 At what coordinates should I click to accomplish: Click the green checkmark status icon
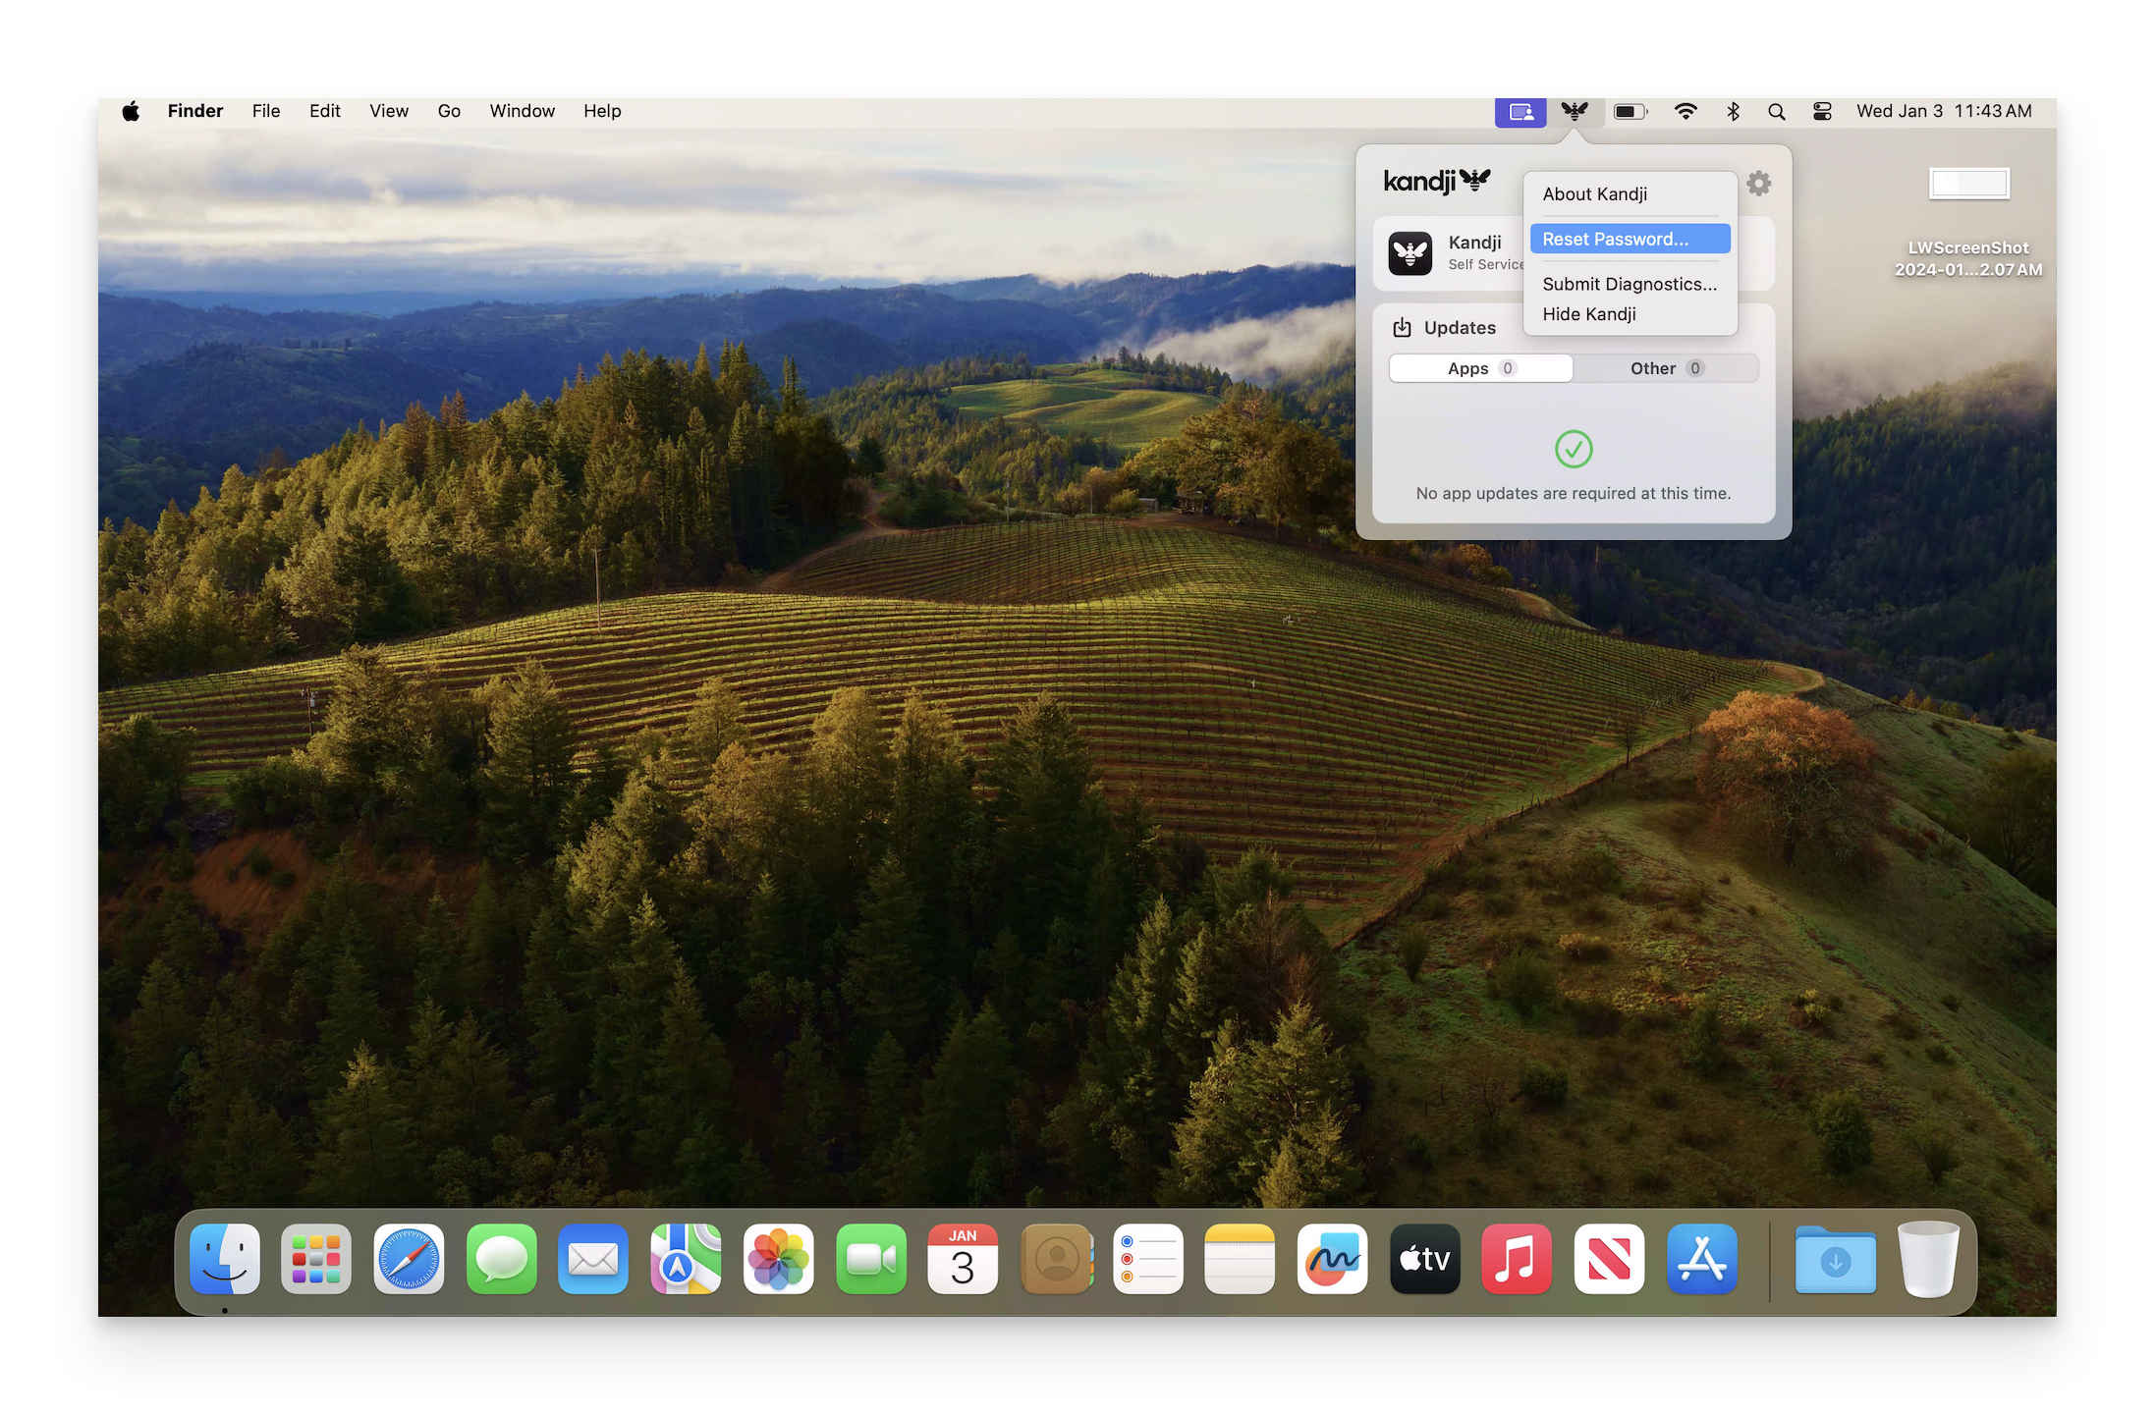tap(1574, 450)
